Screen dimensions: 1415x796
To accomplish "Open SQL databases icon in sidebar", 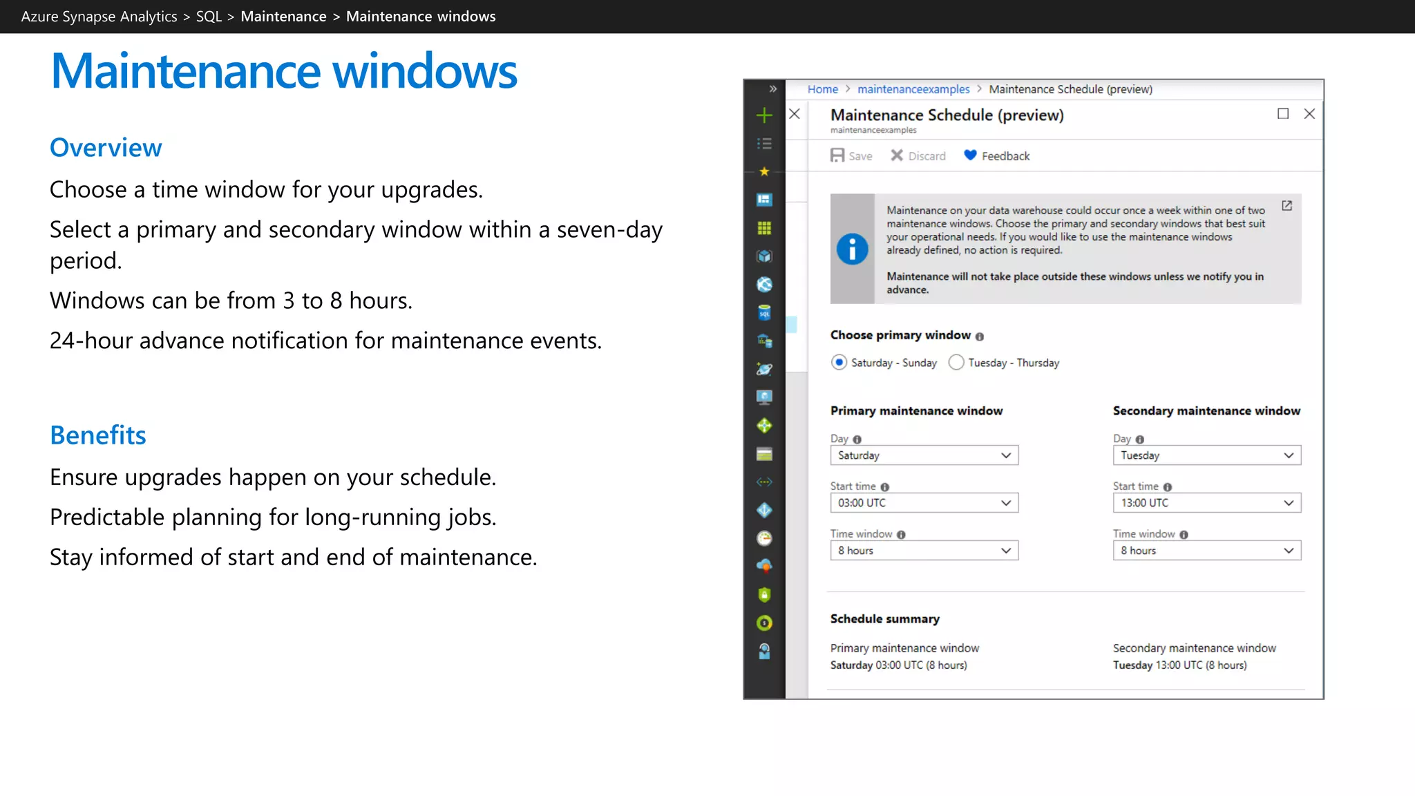I will coord(764,313).
